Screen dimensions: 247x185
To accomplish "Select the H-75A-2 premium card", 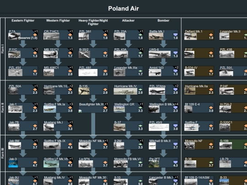I will point(233,108).
